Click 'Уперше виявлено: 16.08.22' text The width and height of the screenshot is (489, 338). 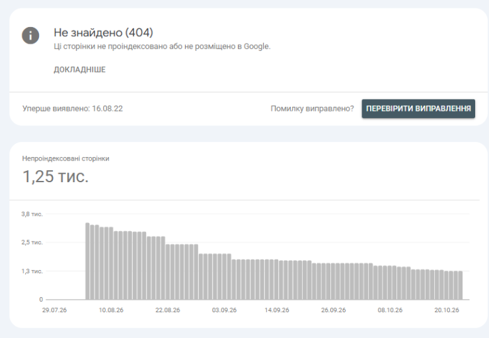(x=72, y=108)
